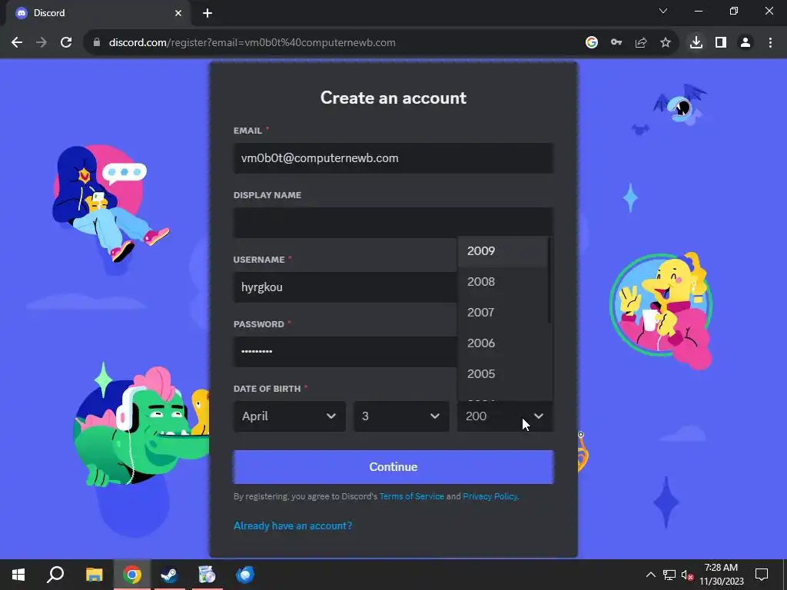
Task: Click the muted volume tray icon
Action: [x=687, y=575]
